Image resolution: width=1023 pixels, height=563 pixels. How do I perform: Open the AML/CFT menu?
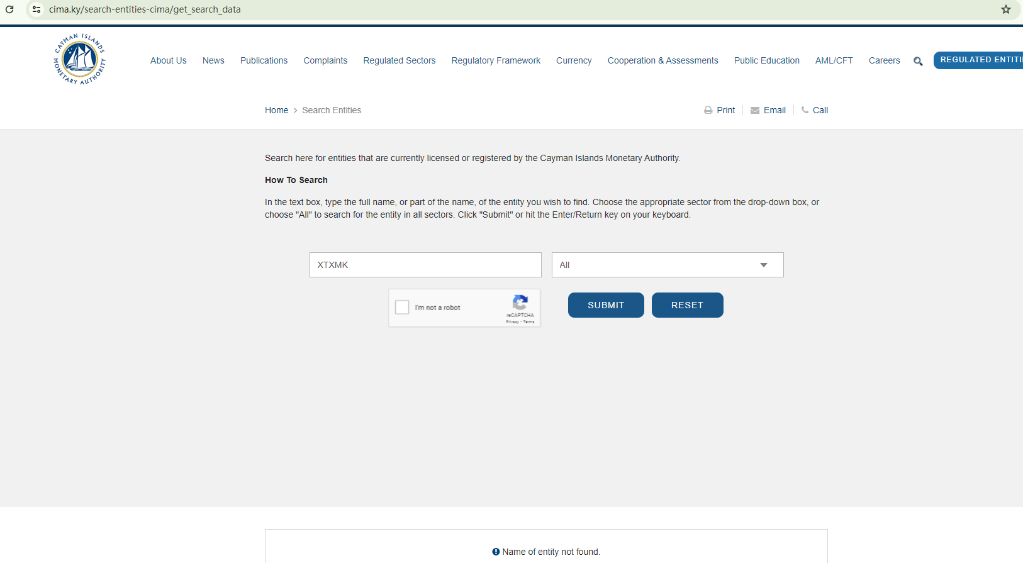[834, 60]
